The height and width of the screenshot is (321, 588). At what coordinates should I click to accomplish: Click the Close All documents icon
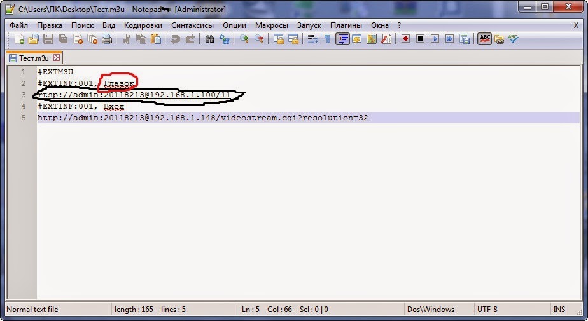pos(92,39)
